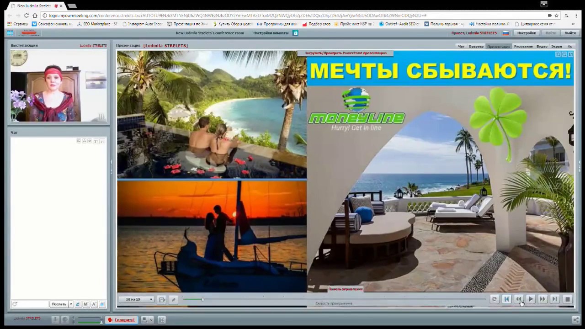This screenshot has width=585, height=329.
Task: Click the Войти button
Action: tap(551, 33)
